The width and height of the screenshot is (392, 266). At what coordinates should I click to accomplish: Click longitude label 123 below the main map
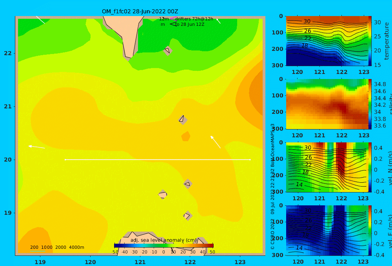240,262
